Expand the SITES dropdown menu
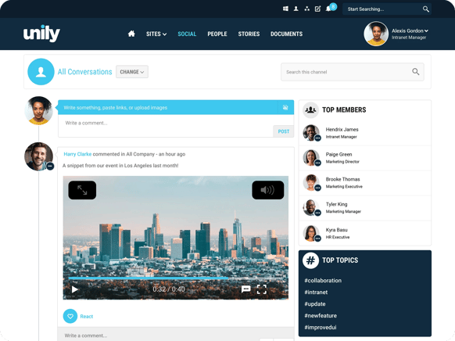Viewport: 455px width, 341px height. 156,34
